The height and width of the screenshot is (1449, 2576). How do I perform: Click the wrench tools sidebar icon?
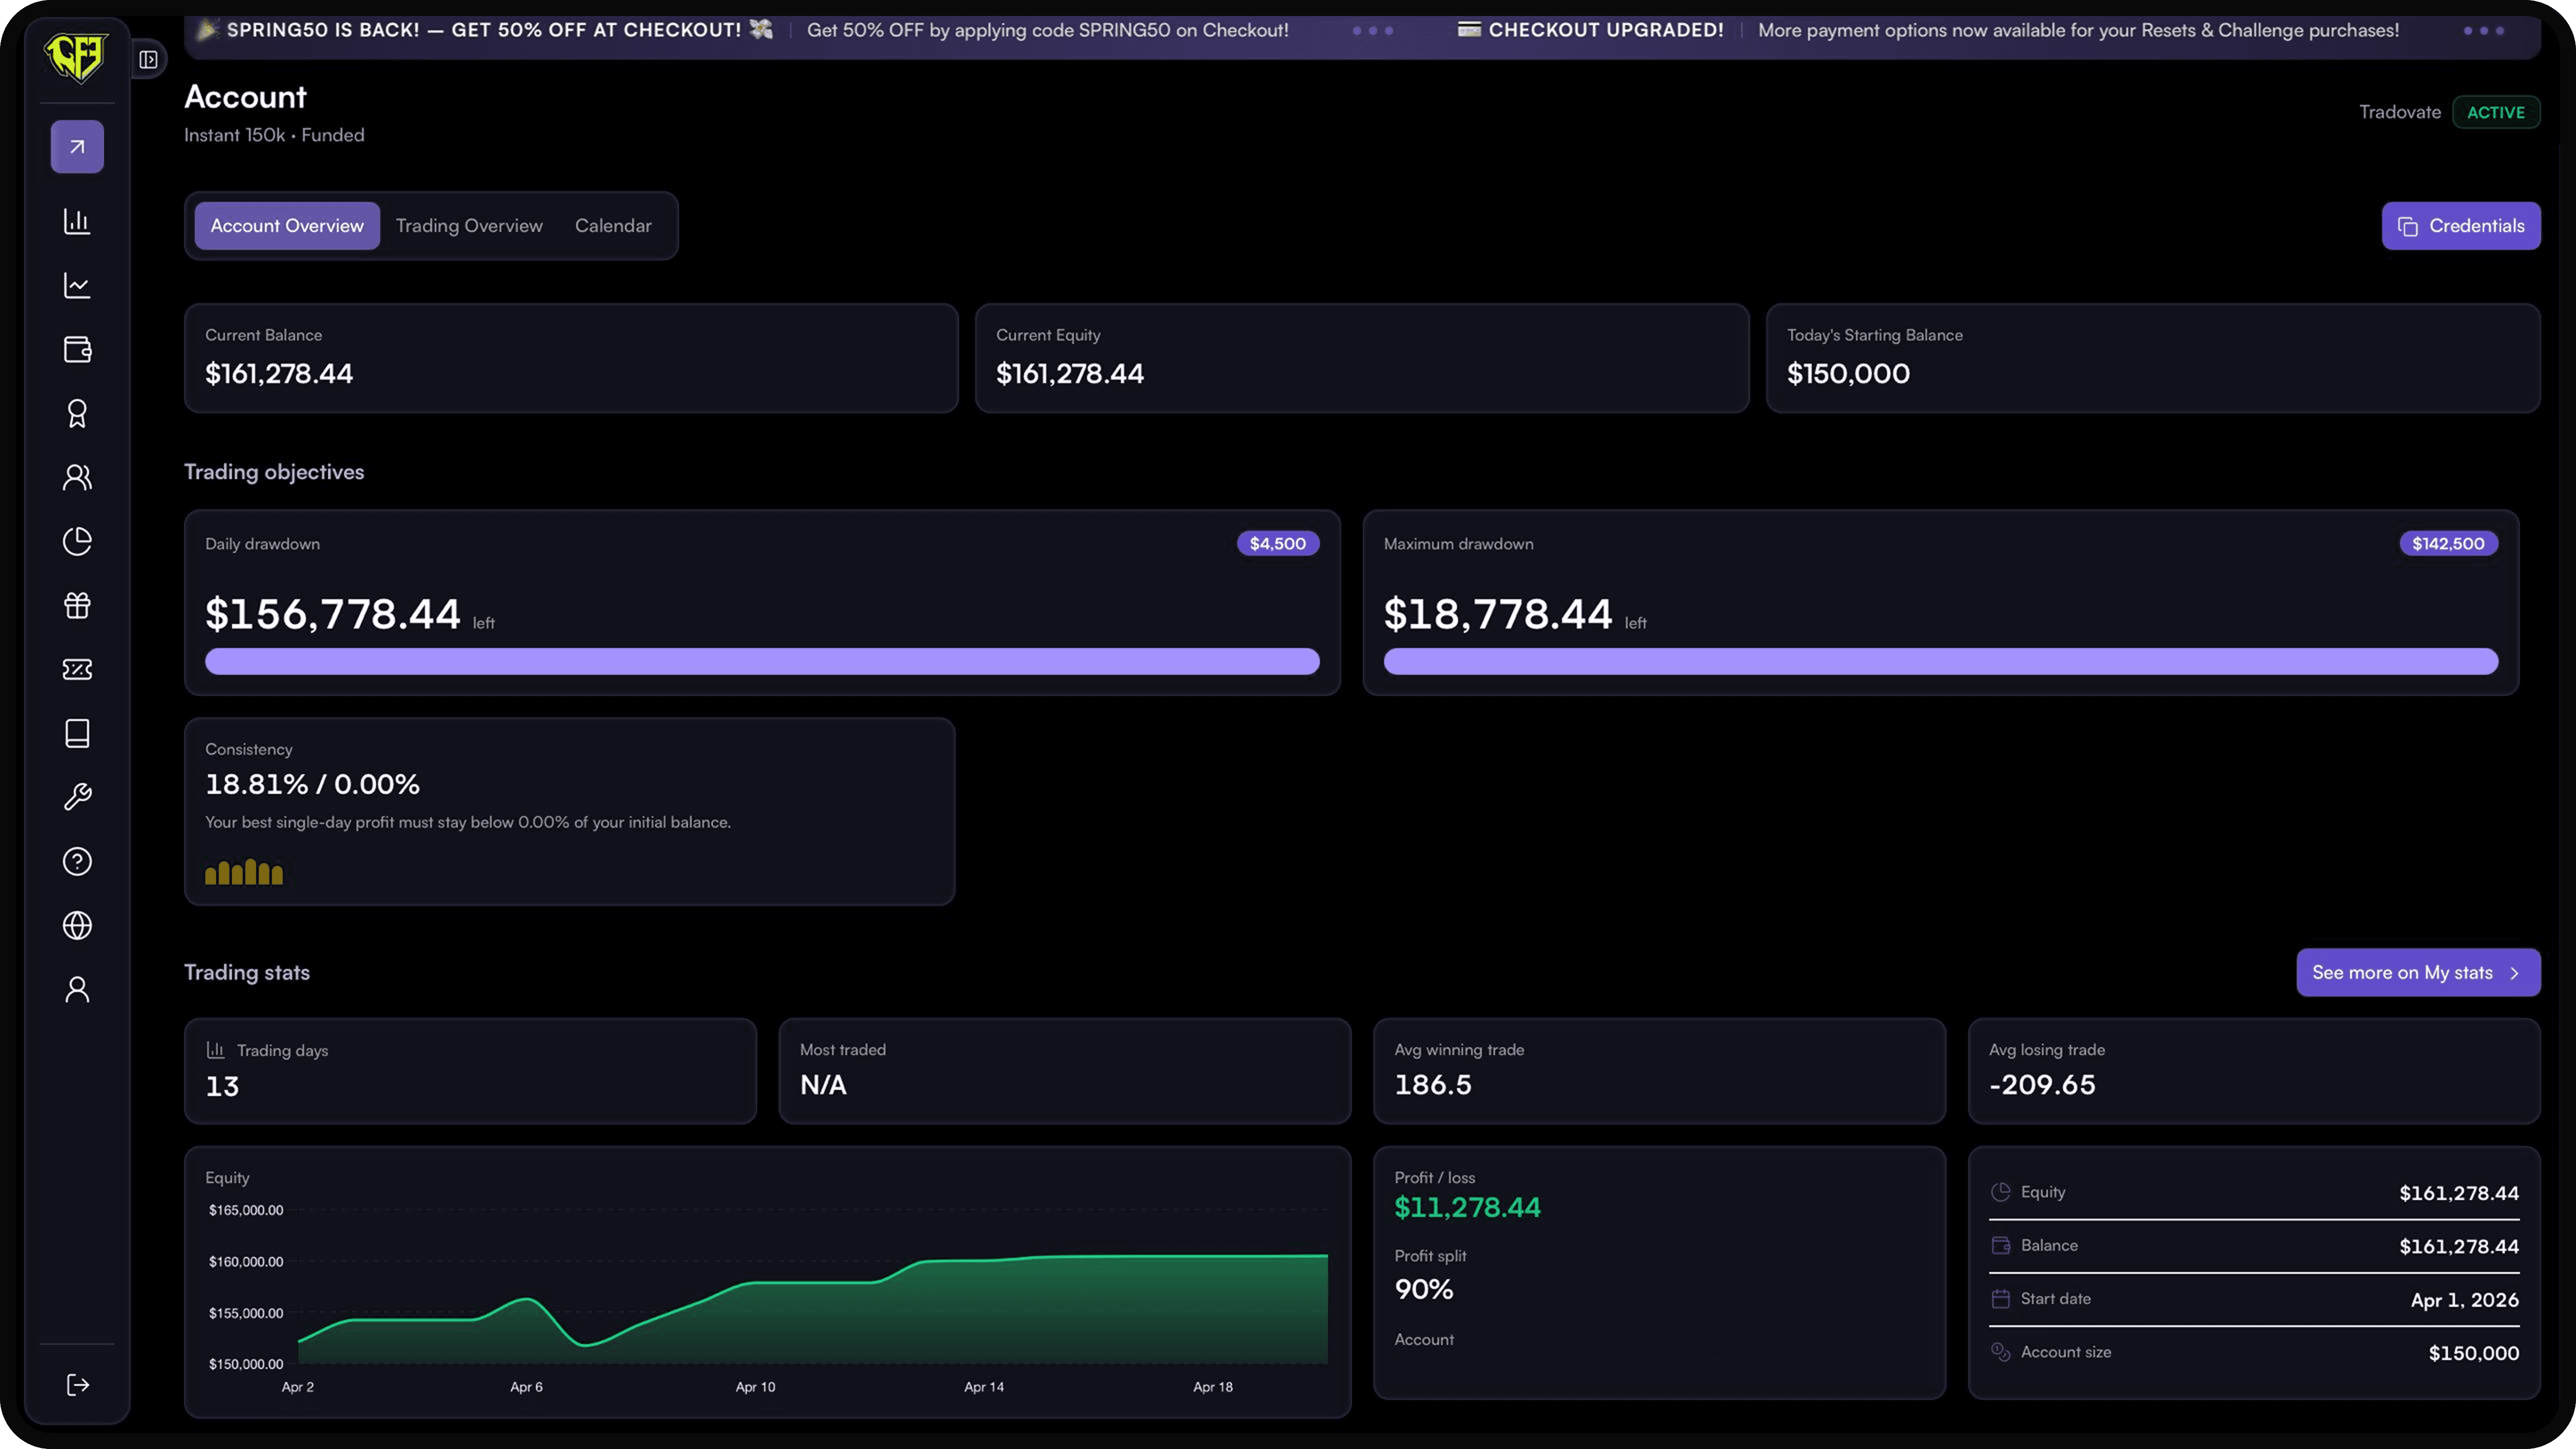77,797
